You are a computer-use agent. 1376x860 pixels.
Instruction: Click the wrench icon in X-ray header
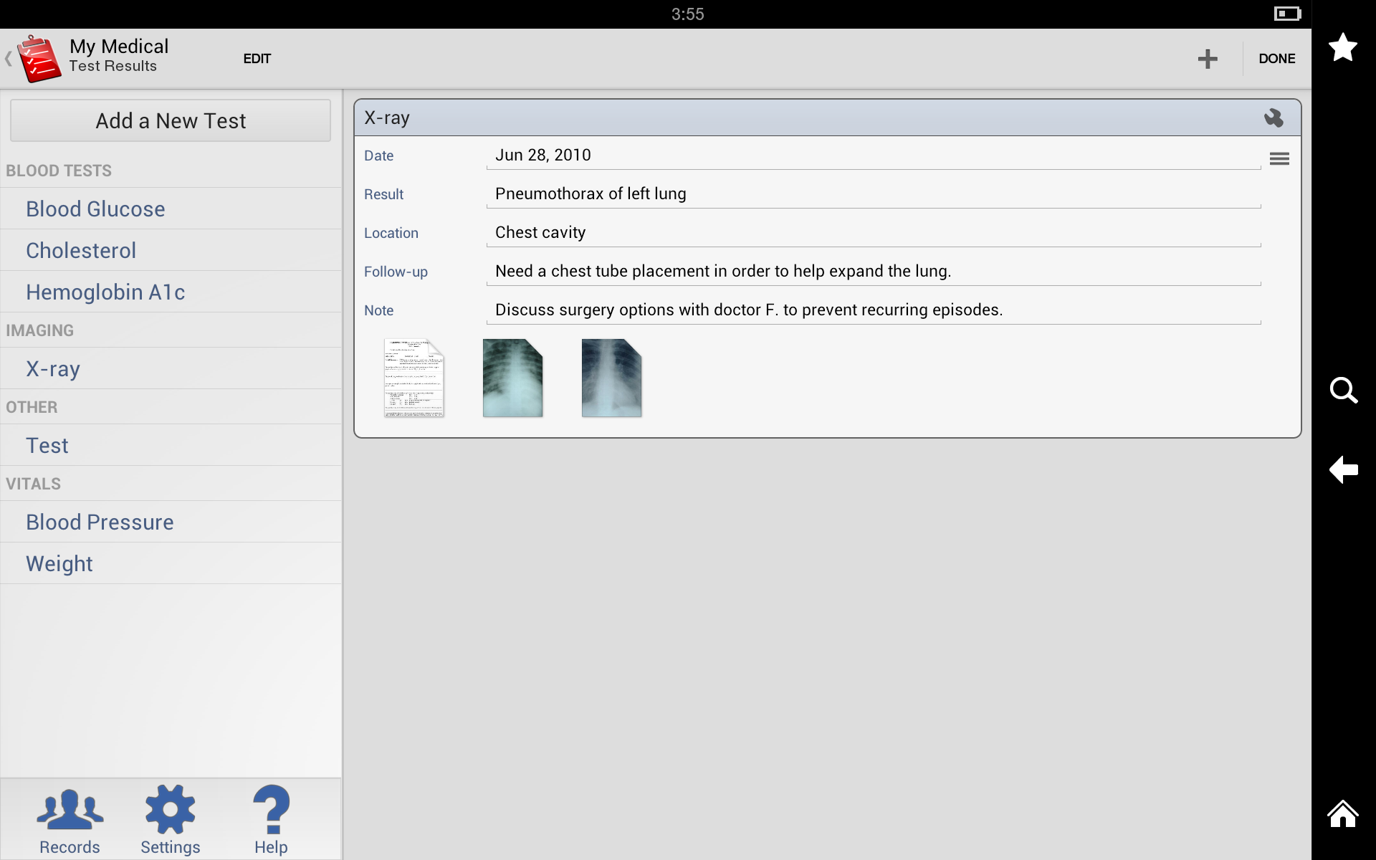(1273, 118)
